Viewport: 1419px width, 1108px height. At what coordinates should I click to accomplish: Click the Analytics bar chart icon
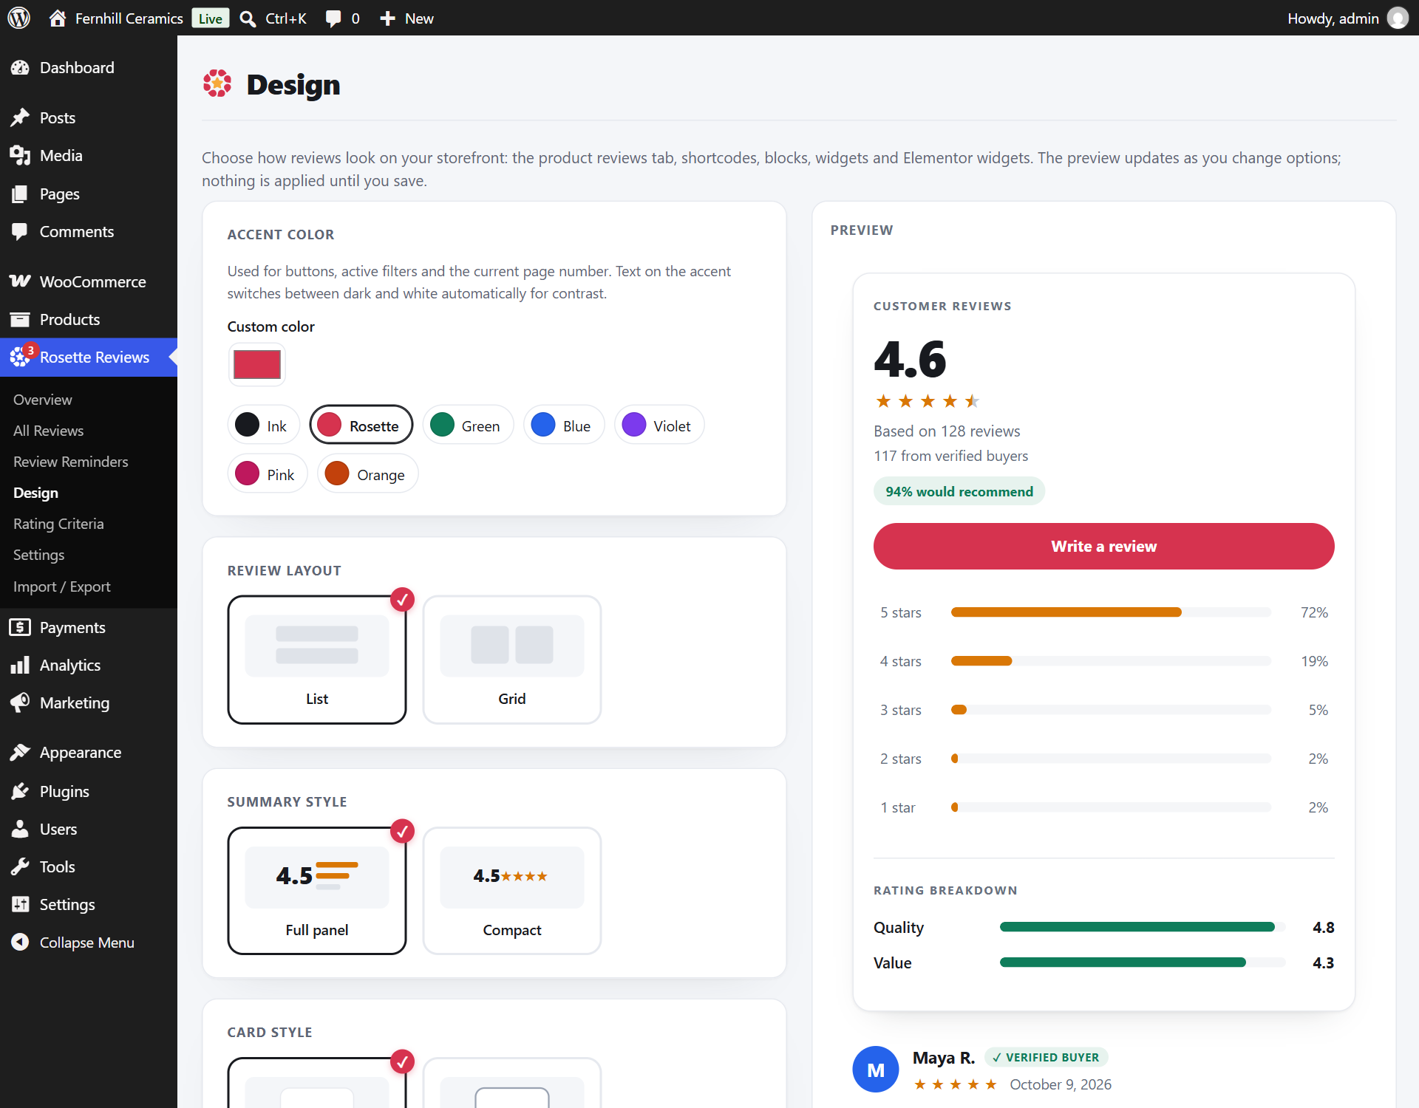point(20,665)
